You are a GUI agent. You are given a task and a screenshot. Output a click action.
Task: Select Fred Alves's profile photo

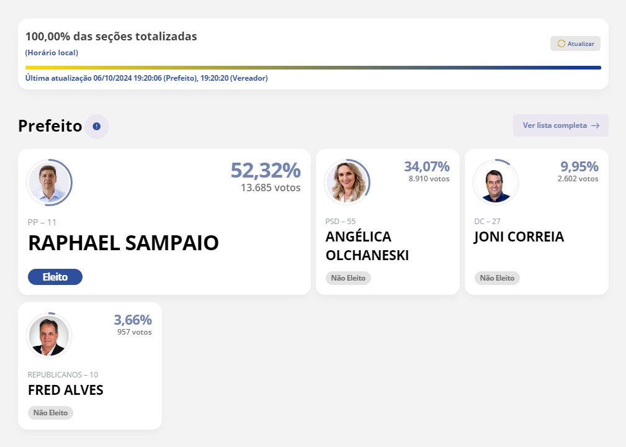click(49, 335)
